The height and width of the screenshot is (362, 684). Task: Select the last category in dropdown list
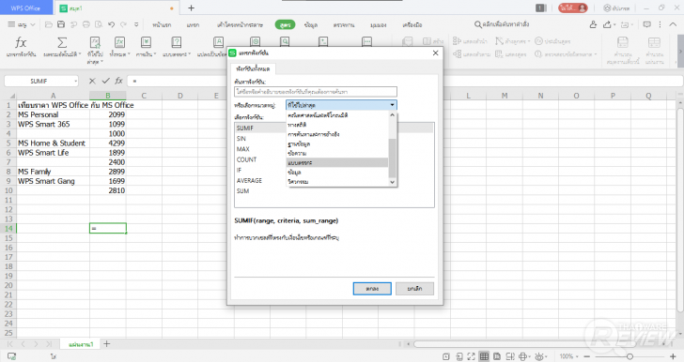[336, 182]
